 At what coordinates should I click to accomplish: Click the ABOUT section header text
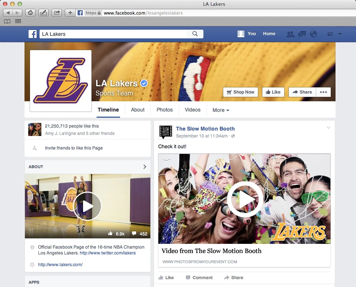click(36, 167)
